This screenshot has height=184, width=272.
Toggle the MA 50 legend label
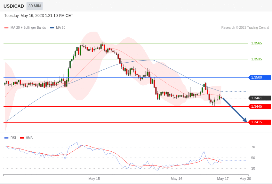(61, 28)
